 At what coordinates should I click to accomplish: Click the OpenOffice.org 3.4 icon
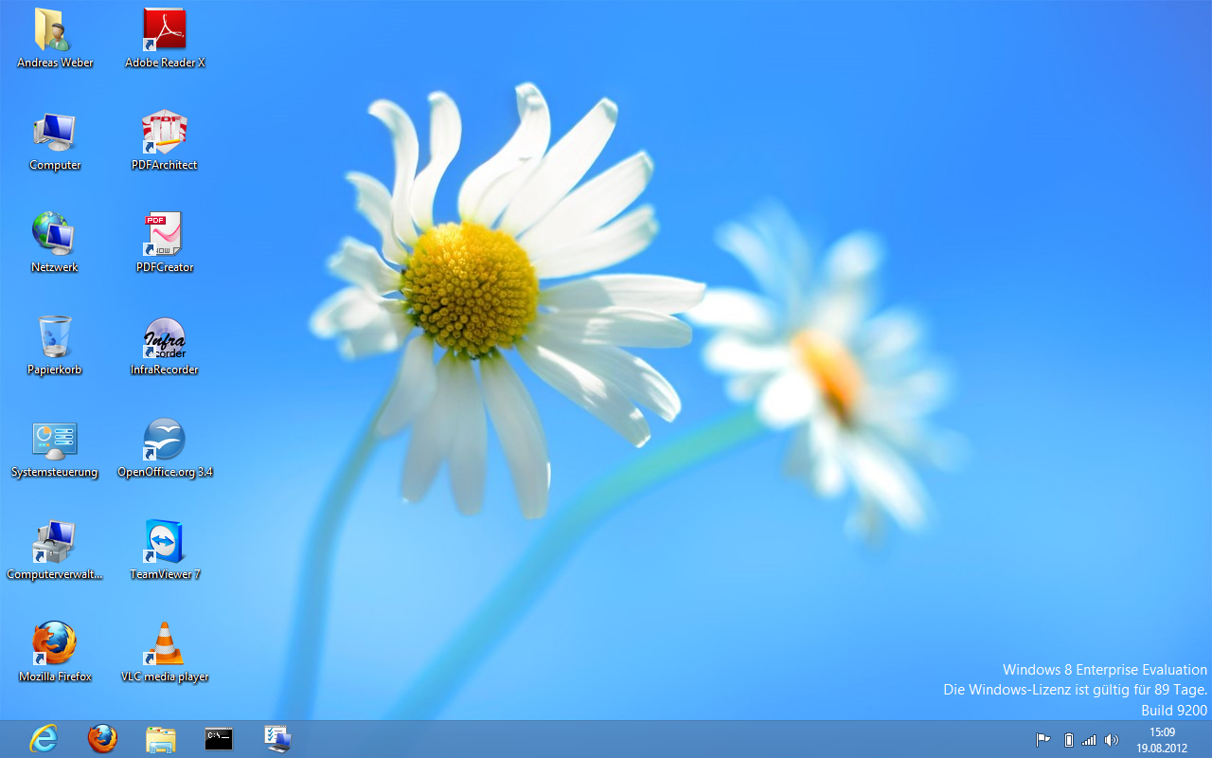point(165,440)
